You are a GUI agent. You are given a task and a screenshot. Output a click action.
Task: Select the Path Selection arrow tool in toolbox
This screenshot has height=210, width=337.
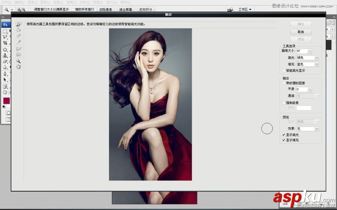click(x=5, y=80)
